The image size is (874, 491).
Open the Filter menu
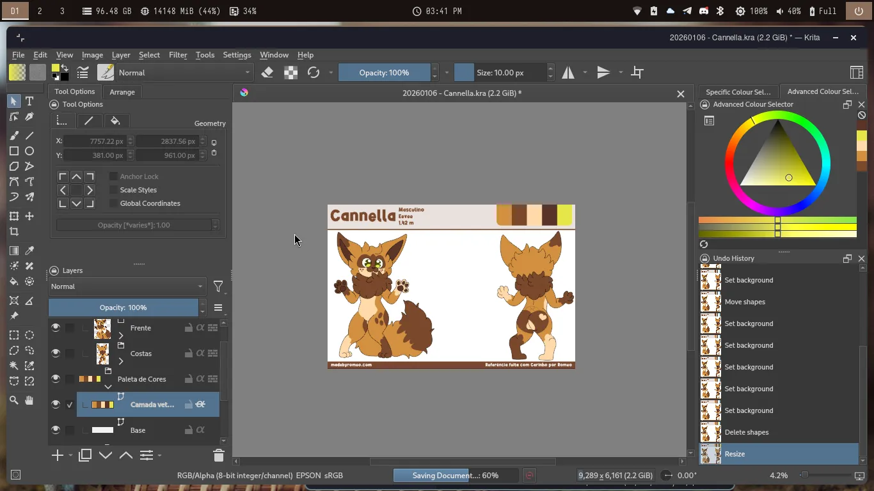coord(178,55)
